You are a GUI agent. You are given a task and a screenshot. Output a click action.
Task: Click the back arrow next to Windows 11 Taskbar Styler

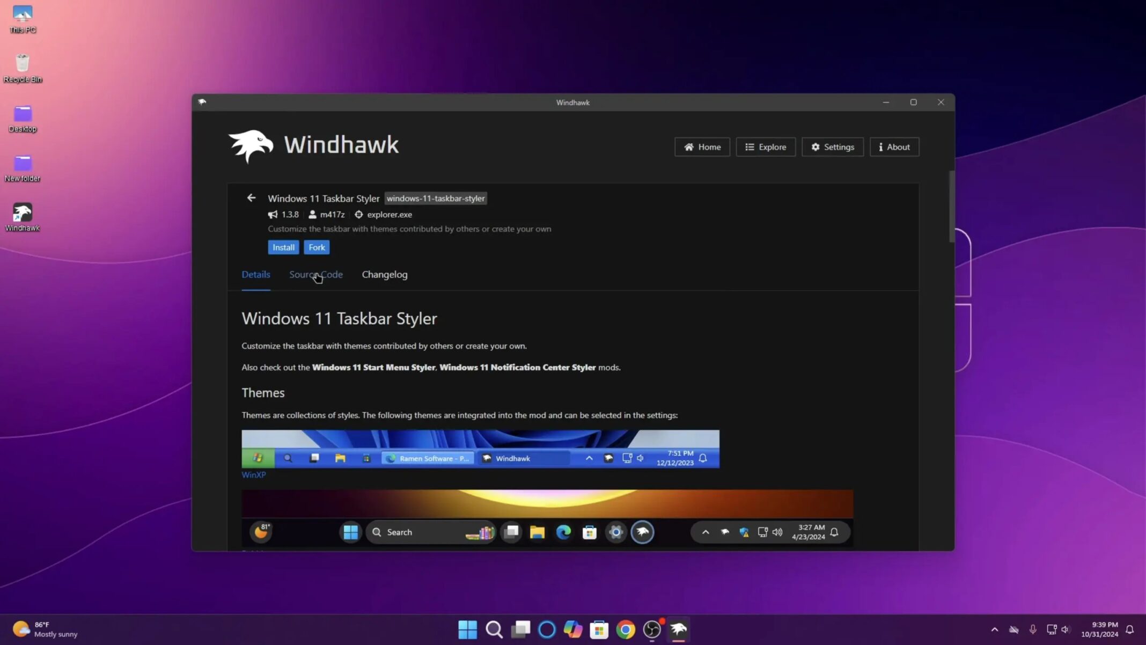[251, 198]
